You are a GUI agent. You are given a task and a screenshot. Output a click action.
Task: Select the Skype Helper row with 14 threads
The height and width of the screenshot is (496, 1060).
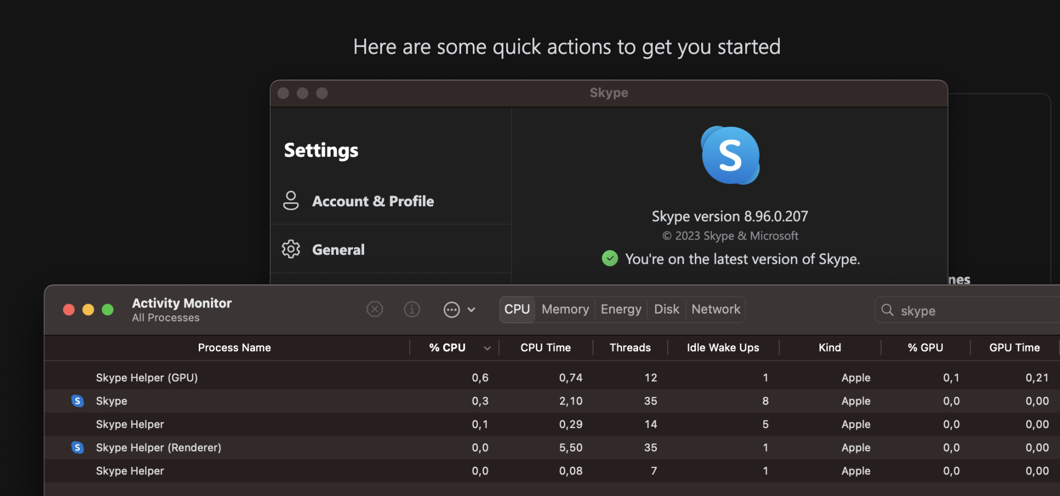(552, 424)
